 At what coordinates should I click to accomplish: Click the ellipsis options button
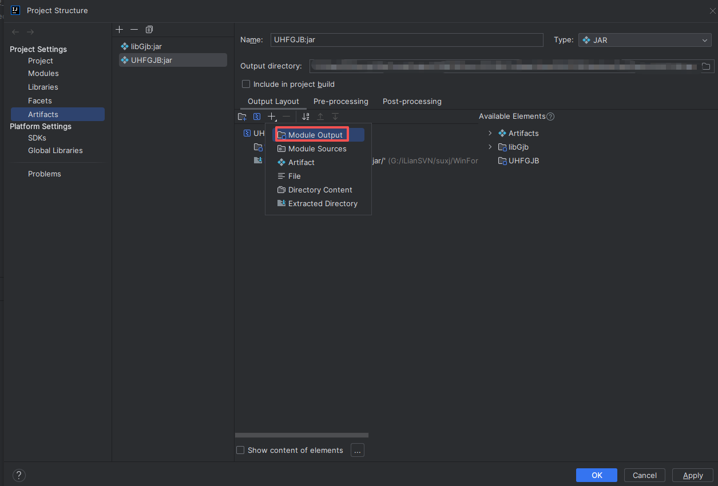click(x=358, y=450)
